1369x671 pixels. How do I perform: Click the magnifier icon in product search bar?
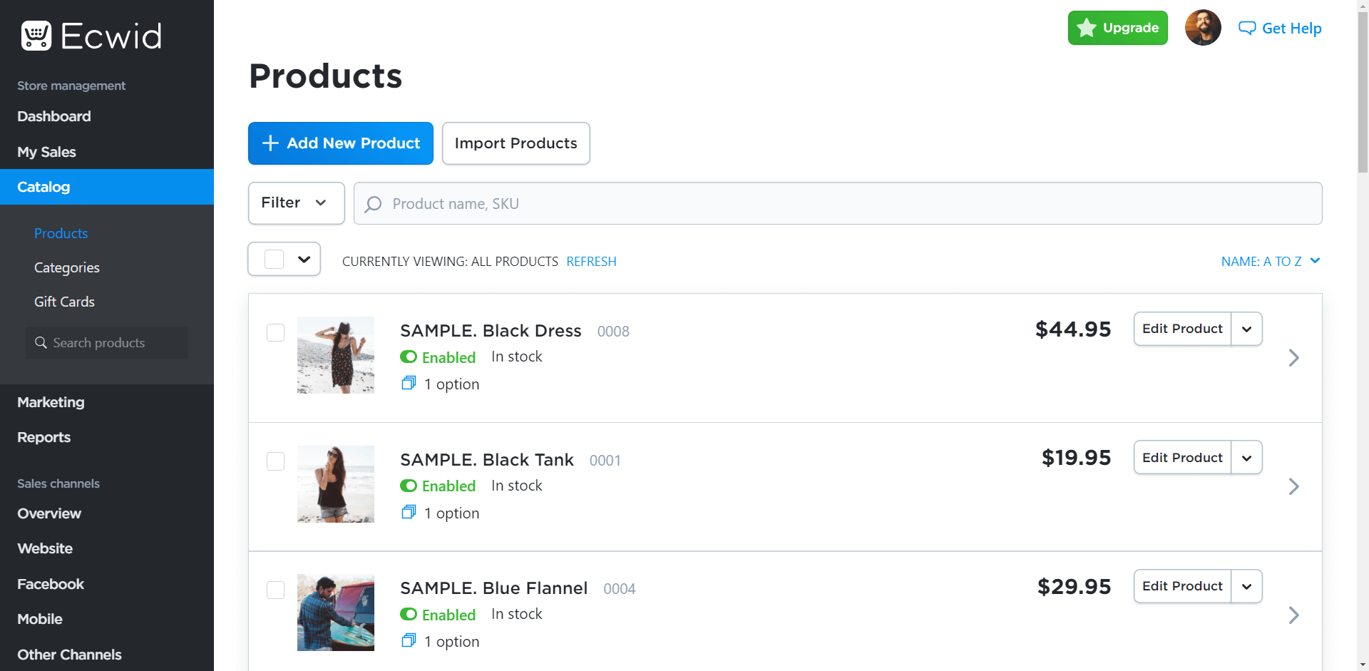point(373,204)
